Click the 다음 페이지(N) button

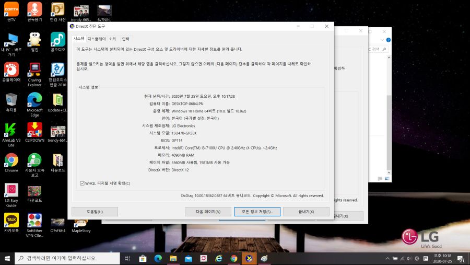(208, 212)
